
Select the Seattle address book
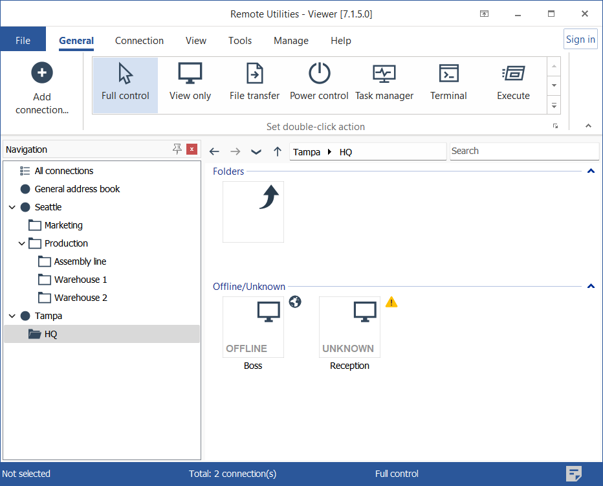tap(48, 207)
